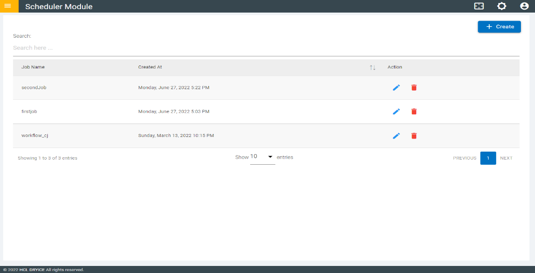
Task: Click the Scheduler Module title
Action: click(x=59, y=7)
